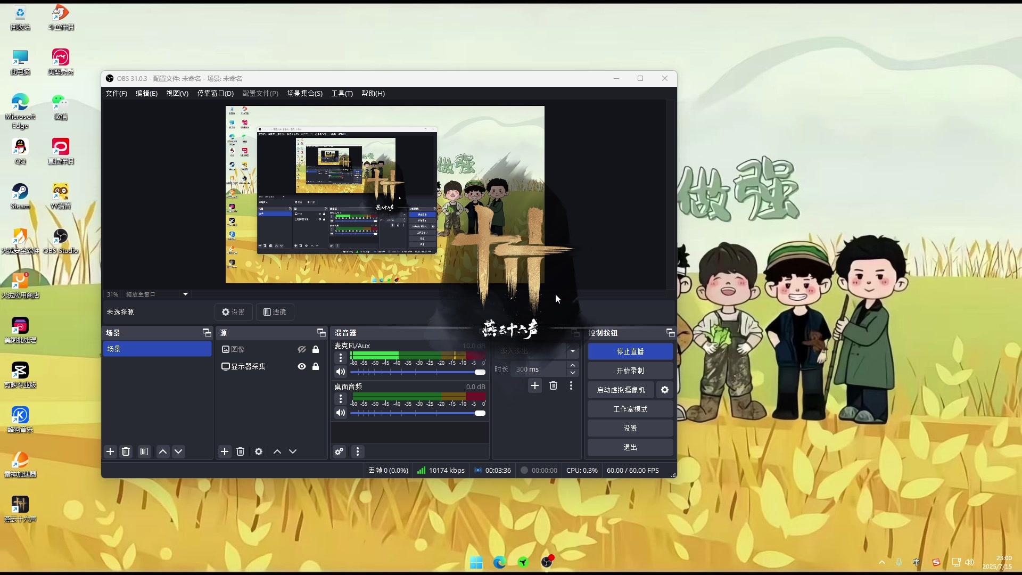Remove selected scene with trash icon
The width and height of the screenshot is (1022, 575).
[126, 451]
